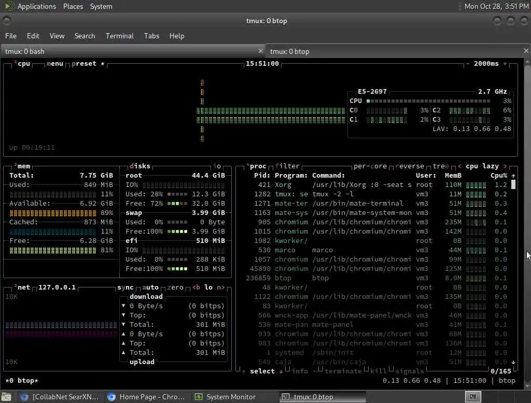This screenshot has height=403, width=531.
Task: Click the proc info option
Action: coord(300,371)
